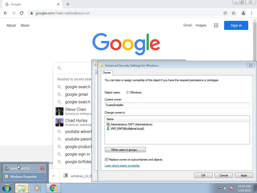Click the TrustedInstaller current owner field

coord(177,105)
